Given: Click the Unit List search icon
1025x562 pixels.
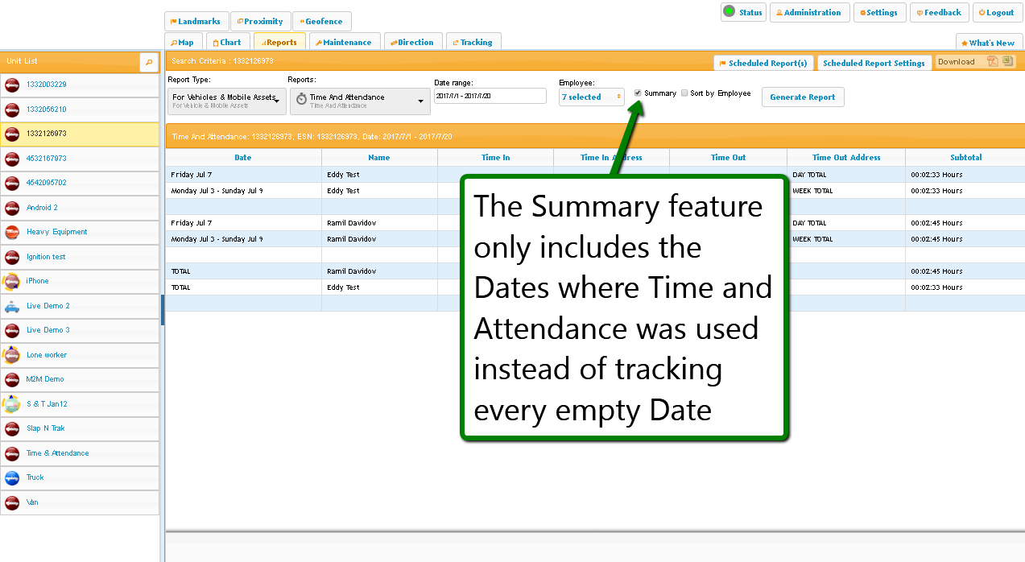Looking at the screenshot, I should coord(149,61).
